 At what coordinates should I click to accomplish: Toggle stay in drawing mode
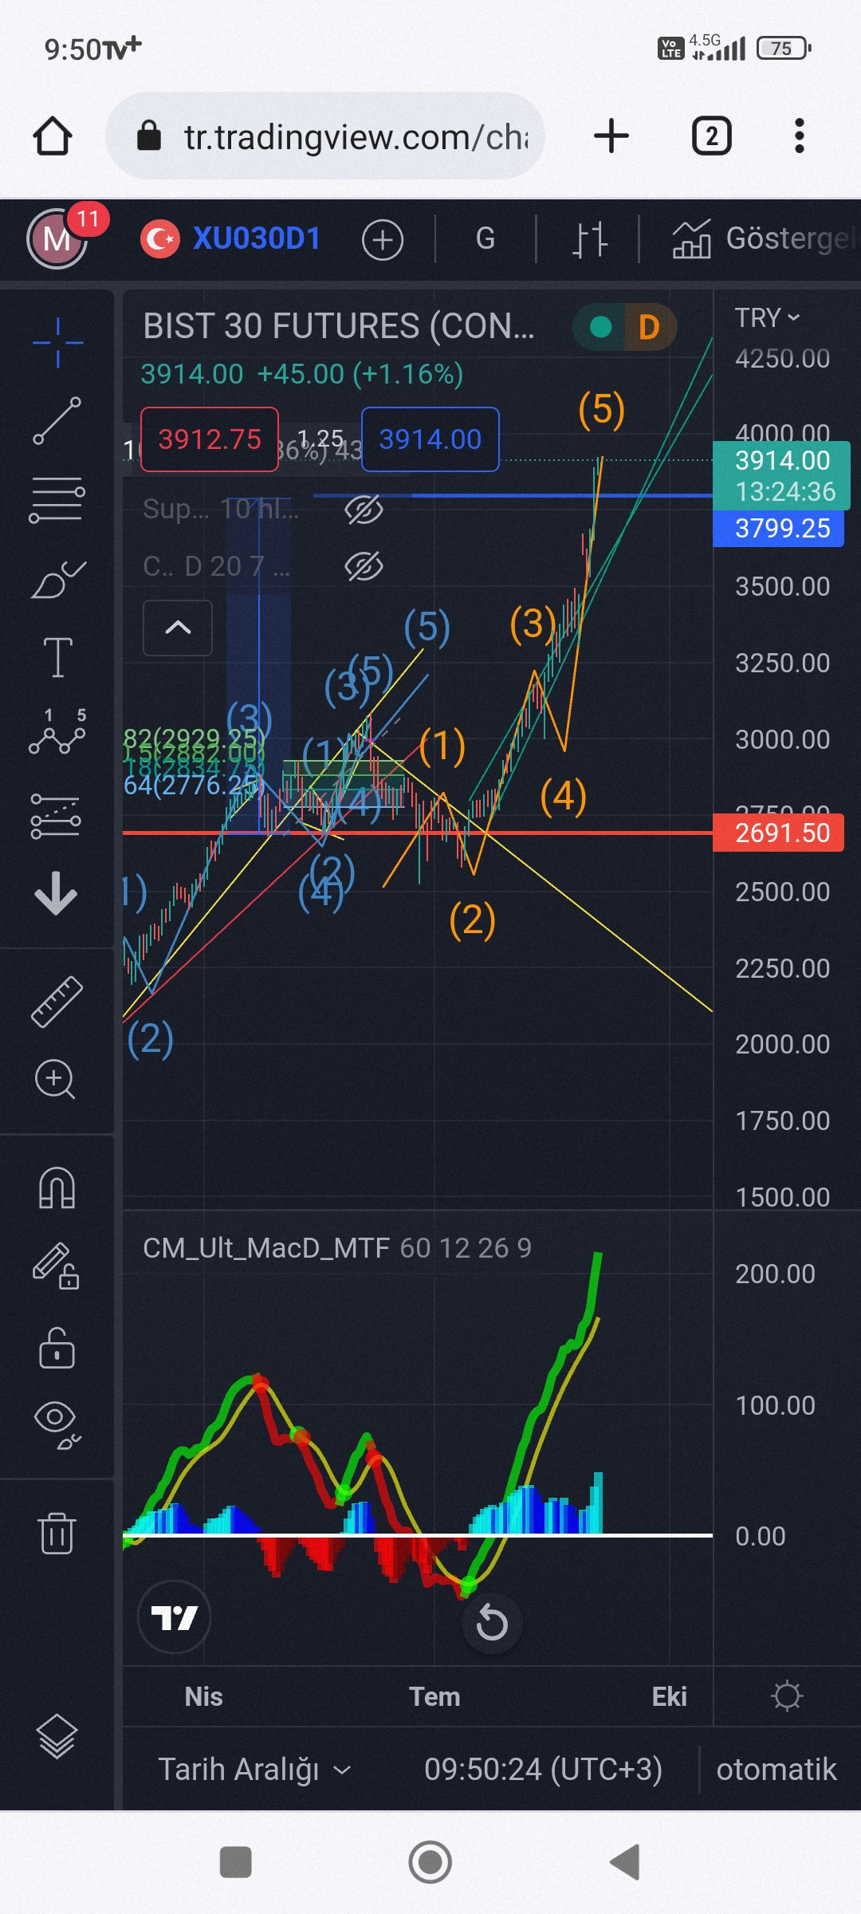point(56,1266)
